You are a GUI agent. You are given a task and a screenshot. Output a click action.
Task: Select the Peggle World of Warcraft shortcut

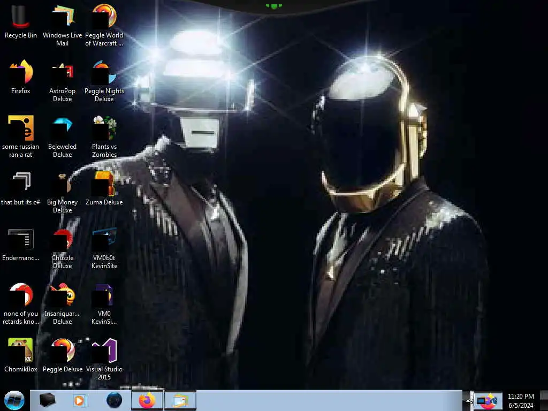coord(104,25)
